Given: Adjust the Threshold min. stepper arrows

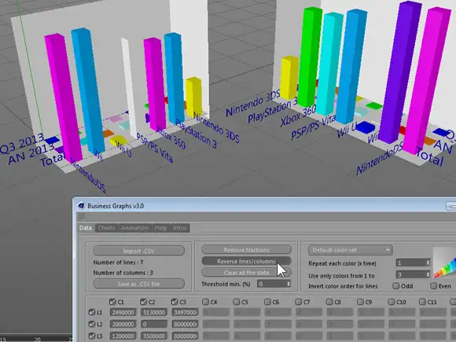Looking at the screenshot, I should pos(289,284).
